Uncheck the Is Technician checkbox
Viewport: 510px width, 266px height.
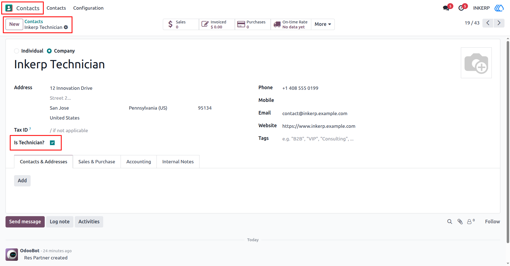tap(52, 143)
